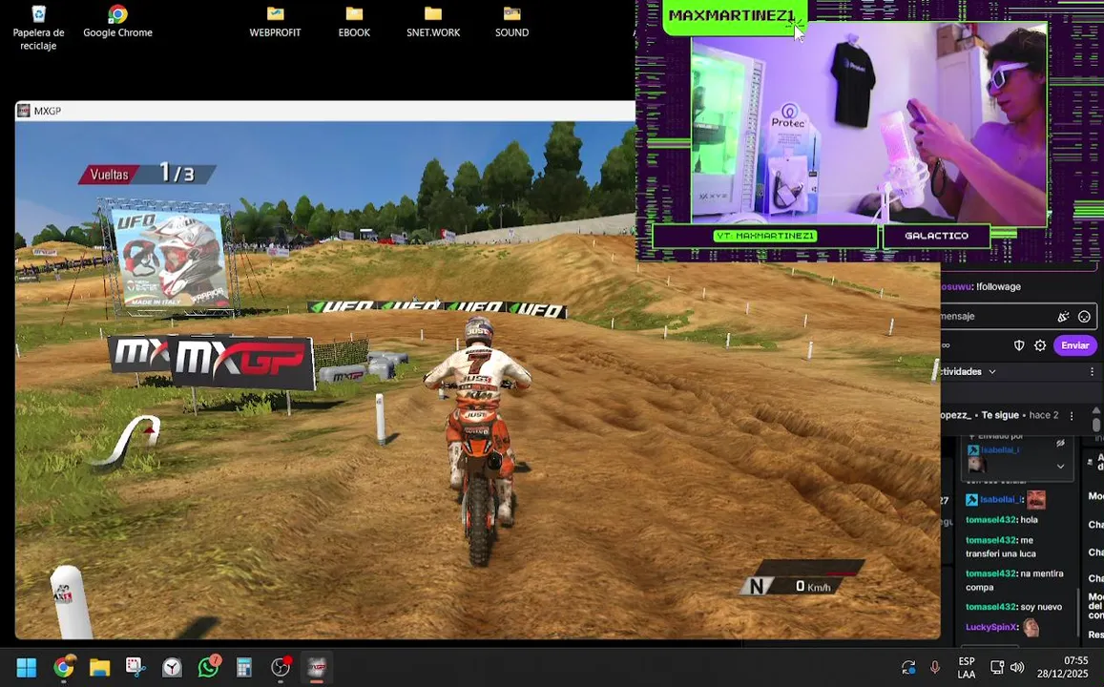Click the MAXMARTINEZ1 overlay name tag
The width and height of the screenshot is (1104, 687).
pos(732,15)
